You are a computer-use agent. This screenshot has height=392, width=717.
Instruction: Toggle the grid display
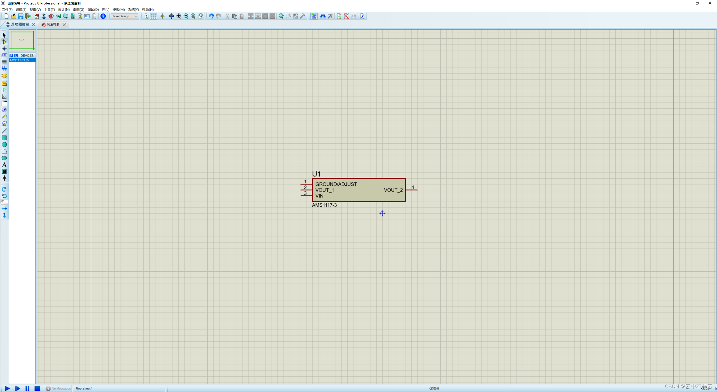[153, 16]
